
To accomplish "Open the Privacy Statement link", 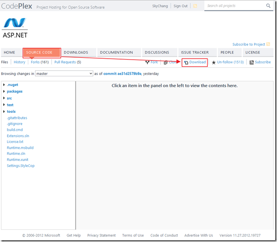I will 101,235.
